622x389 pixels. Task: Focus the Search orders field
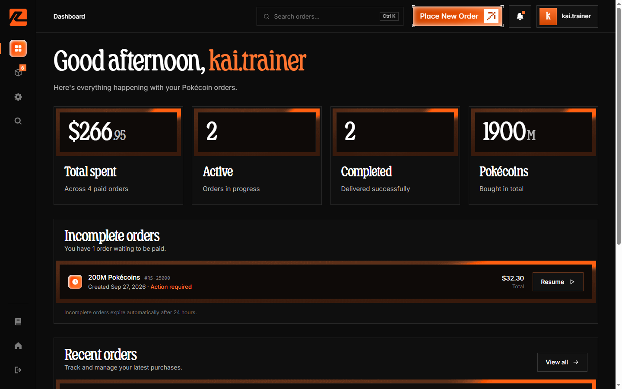pyautogui.click(x=330, y=16)
